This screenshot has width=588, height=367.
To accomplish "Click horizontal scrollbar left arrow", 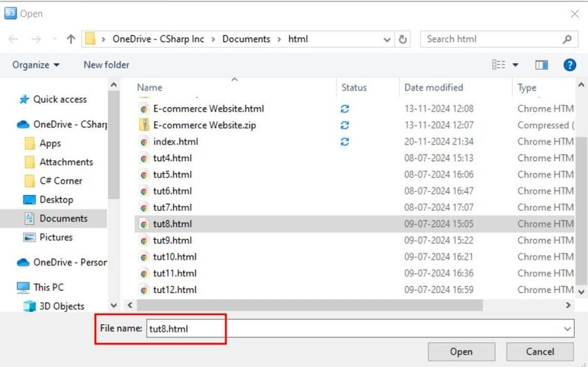I will (130, 305).
